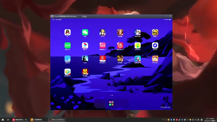Launch the Quark browser app icon
217x122 pixels.
(x=155, y=46)
